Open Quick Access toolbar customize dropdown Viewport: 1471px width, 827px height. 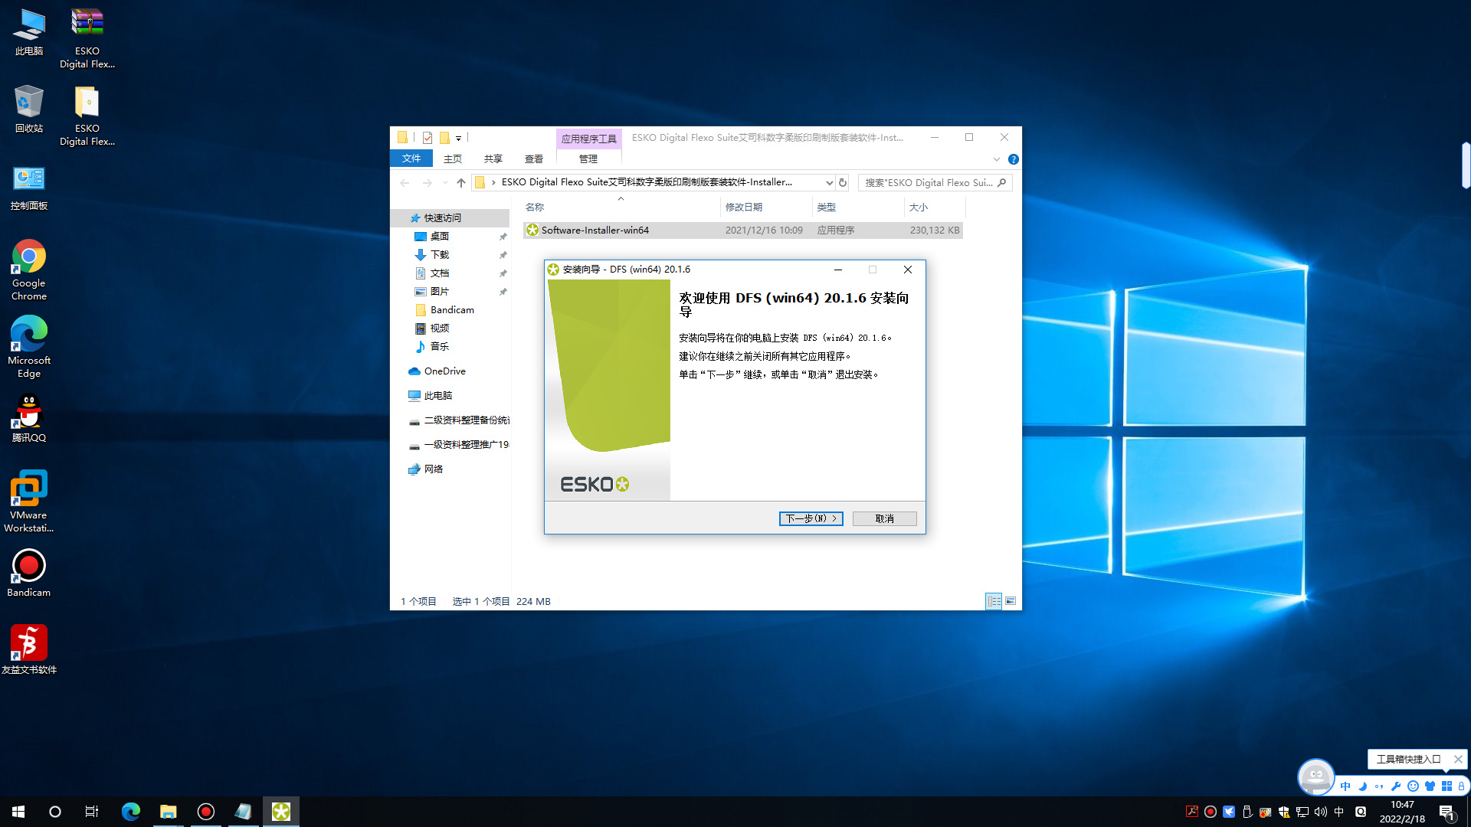click(x=458, y=139)
